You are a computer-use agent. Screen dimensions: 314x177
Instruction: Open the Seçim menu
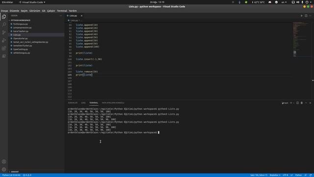coord(24,11)
